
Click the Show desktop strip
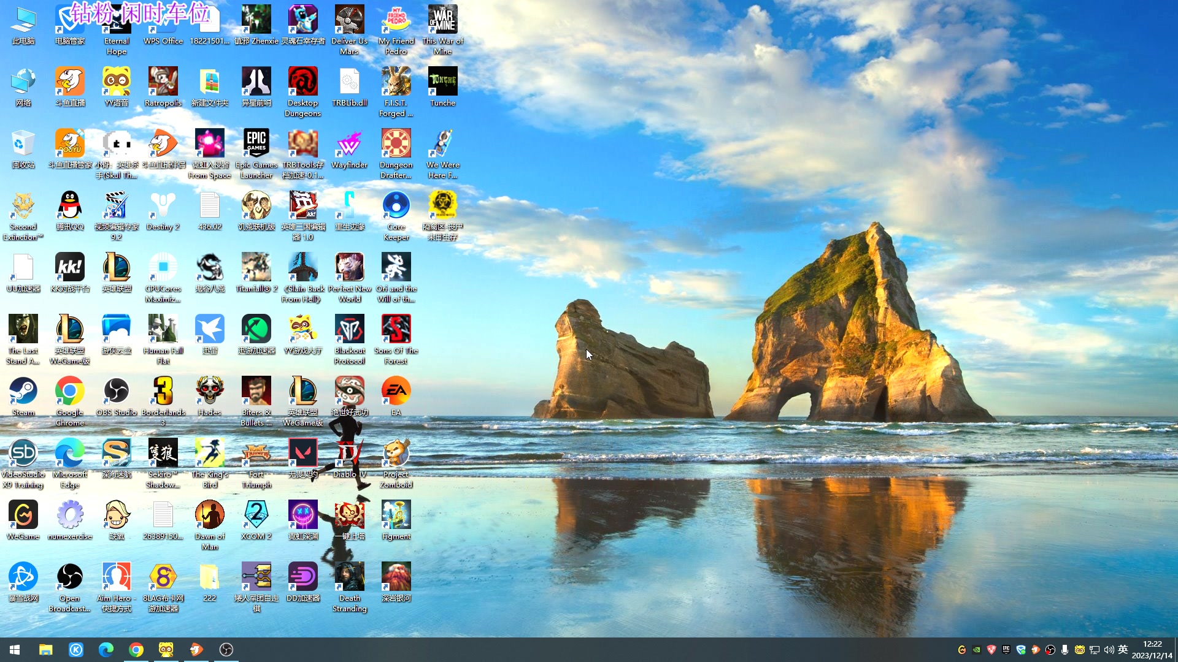[1176, 650]
